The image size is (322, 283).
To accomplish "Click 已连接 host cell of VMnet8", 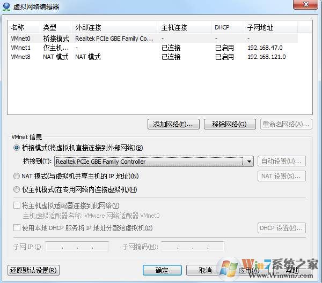I will click(171, 57).
